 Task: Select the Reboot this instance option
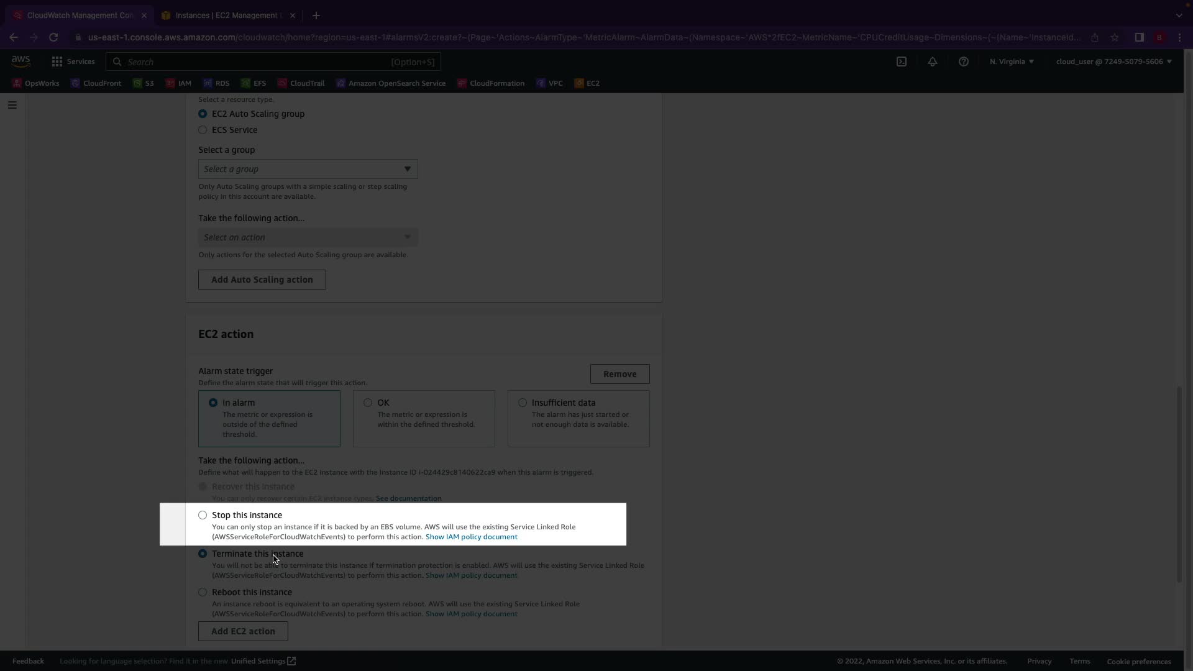click(x=203, y=592)
